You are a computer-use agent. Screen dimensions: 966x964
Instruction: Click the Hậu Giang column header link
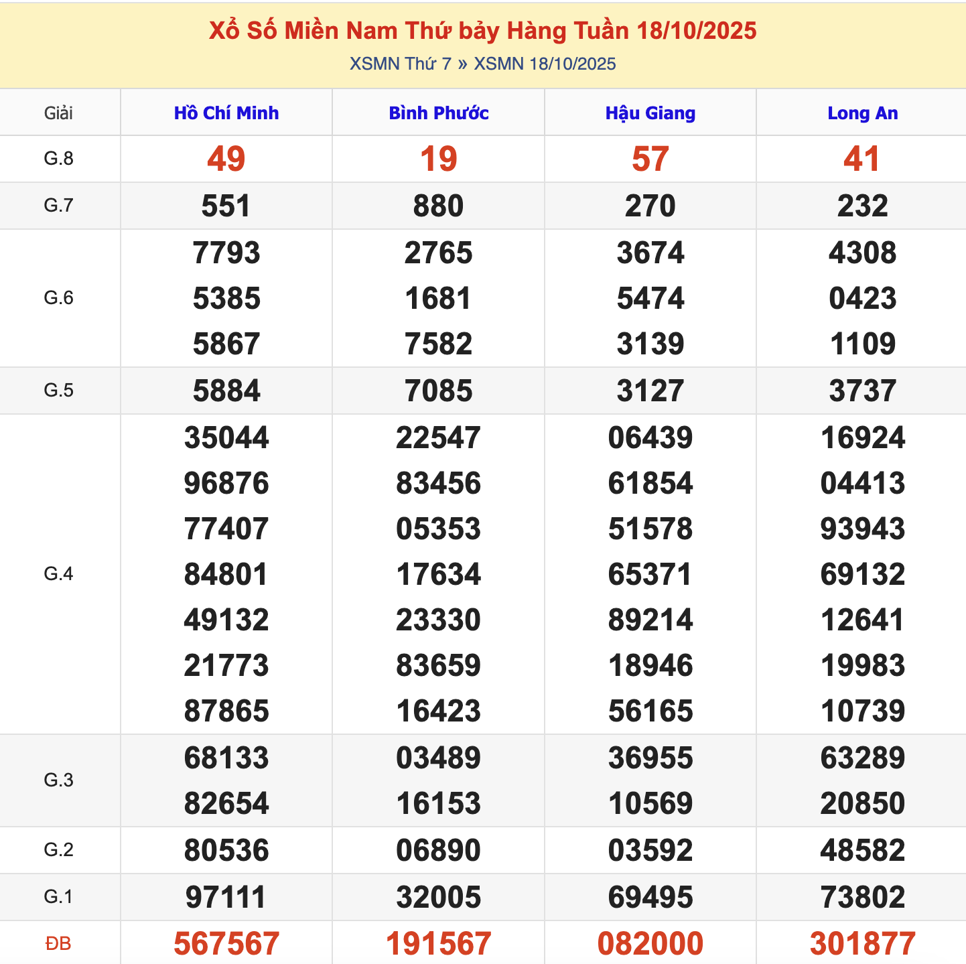click(x=650, y=113)
